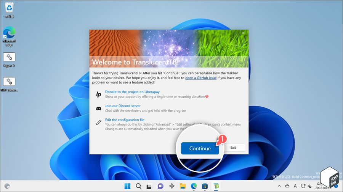Click the input language 'A' indicator

(x=295, y=186)
